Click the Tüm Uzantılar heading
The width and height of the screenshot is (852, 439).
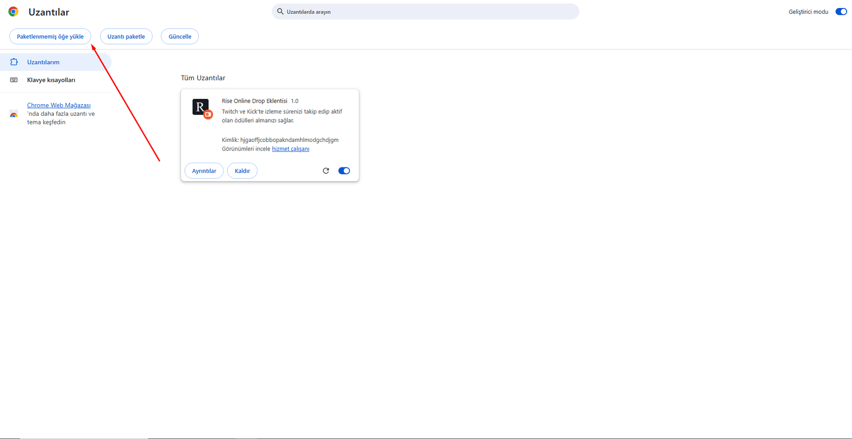point(203,78)
